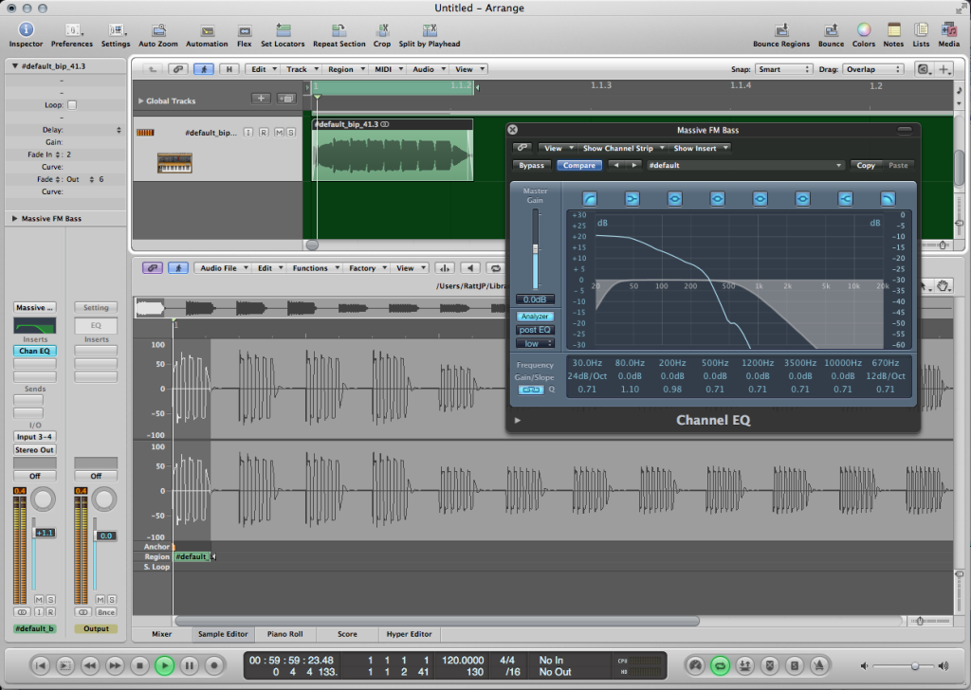
Task: Open the MIDI menu in Arrange
Action: click(388, 69)
